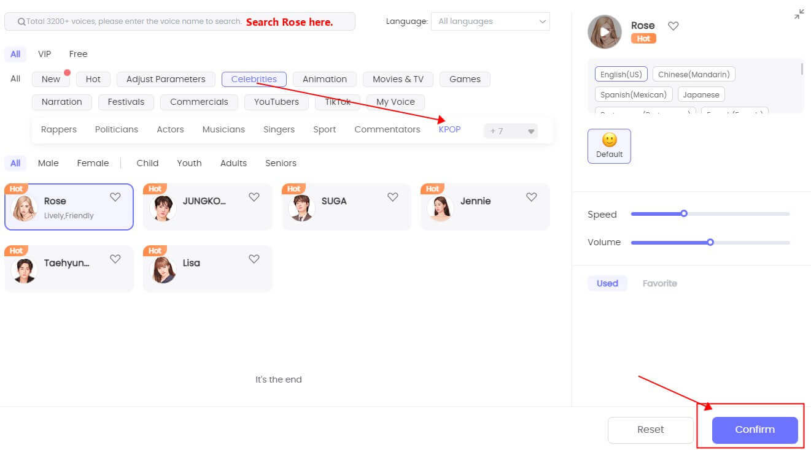Select the Festivals category
The width and height of the screenshot is (811, 450).
[126, 102]
